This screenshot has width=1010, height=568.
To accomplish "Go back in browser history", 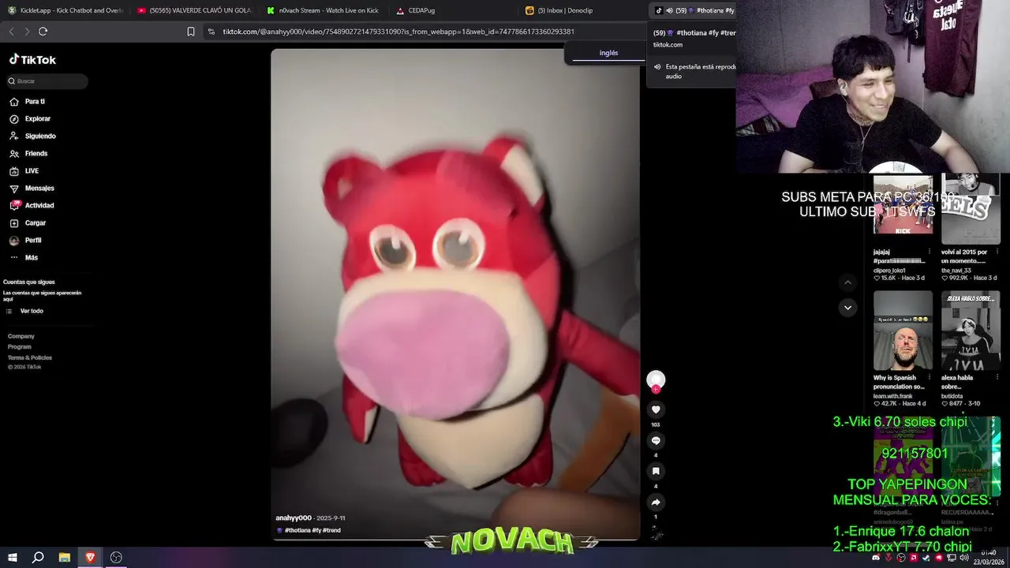I will click(x=11, y=32).
